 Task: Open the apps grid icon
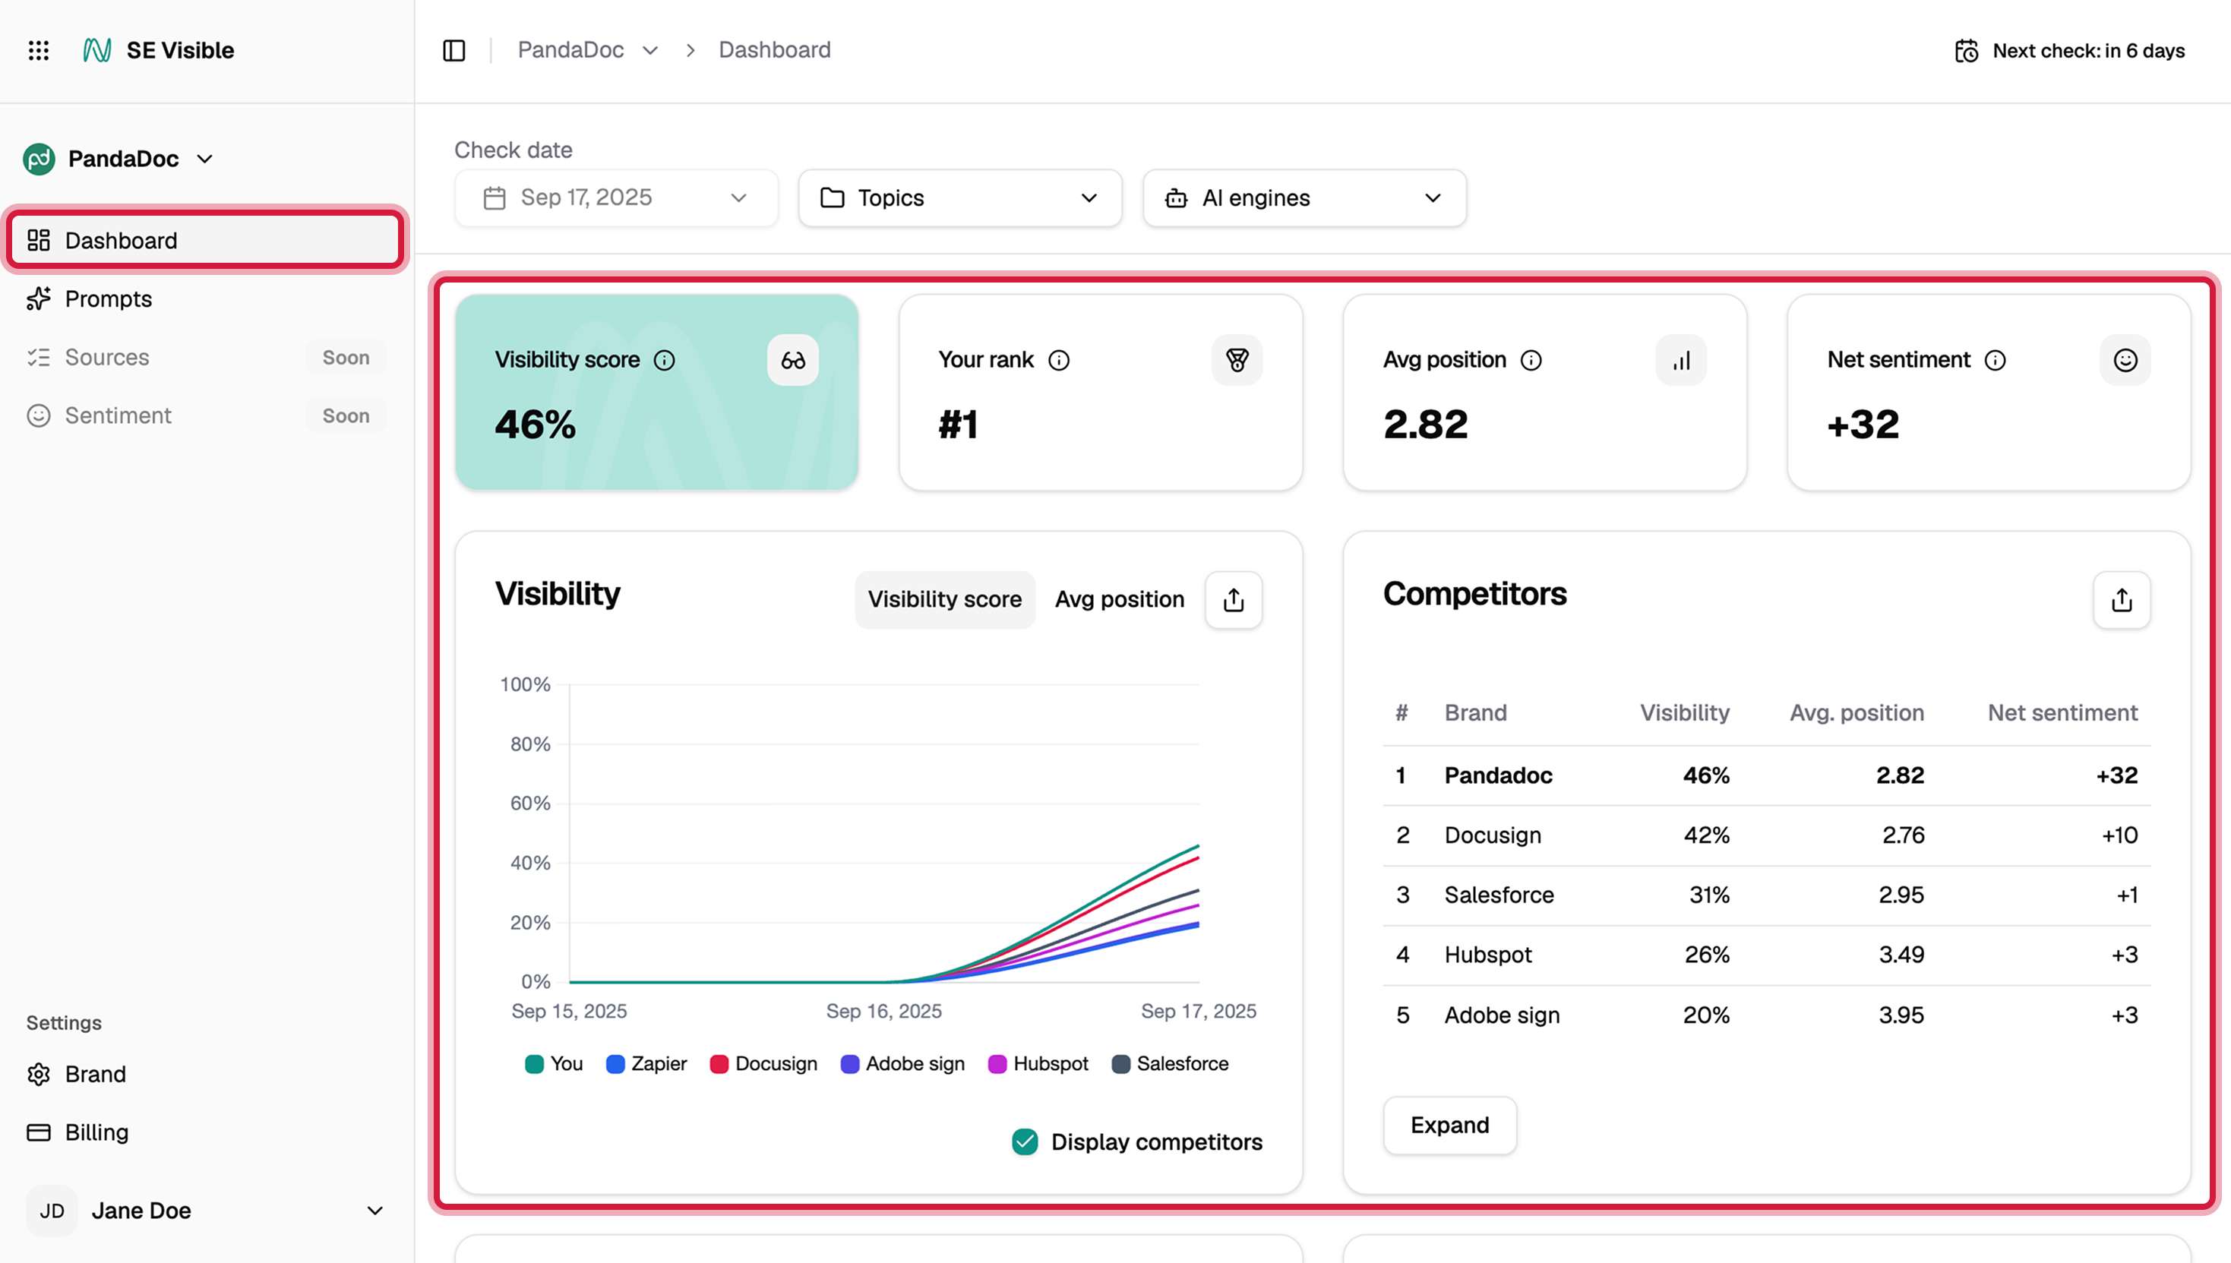38,50
